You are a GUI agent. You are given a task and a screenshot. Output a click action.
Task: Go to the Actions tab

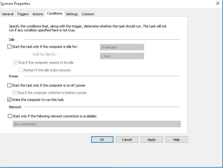(38, 14)
